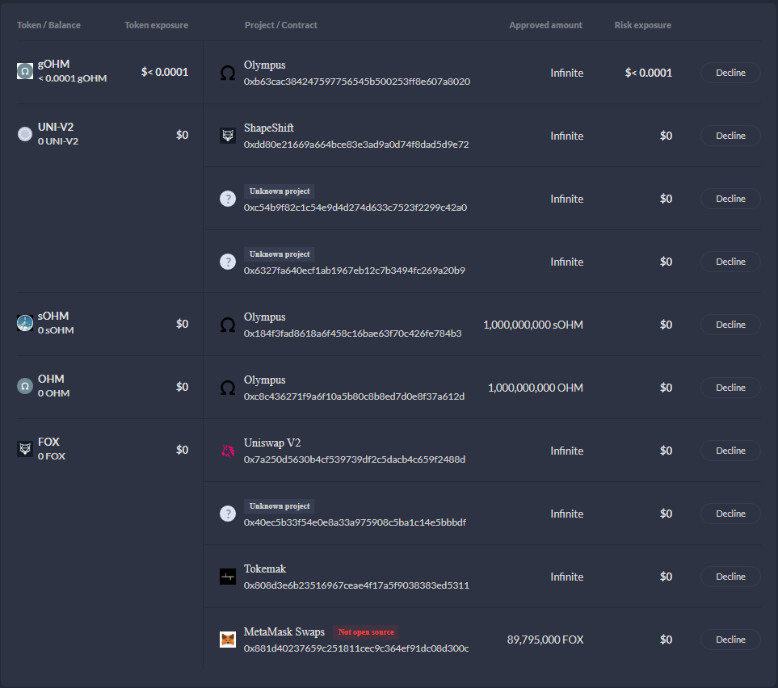The width and height of the screenshot is (778, 688).
Task: Click the Approved amount column header
Action: click(545, 25)
